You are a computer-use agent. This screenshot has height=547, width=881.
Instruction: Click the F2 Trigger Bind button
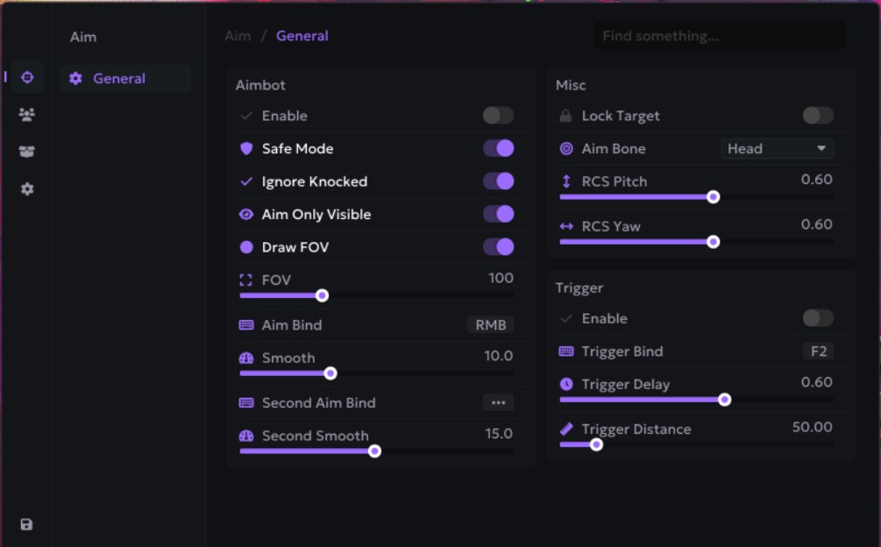[819, 352]
